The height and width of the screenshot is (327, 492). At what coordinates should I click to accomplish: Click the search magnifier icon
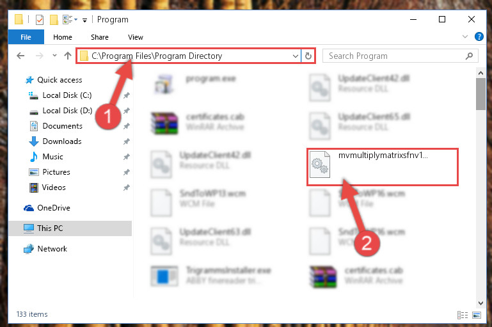click(x=469, y=56)
